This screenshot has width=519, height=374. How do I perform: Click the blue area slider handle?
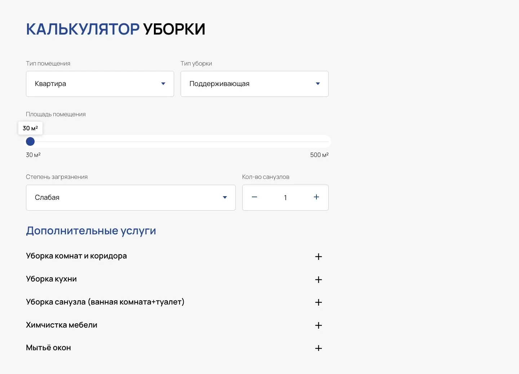point(30,141)
